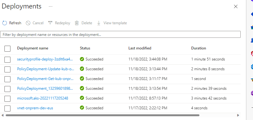Viewport: 253px width, 120px height.
Task: Toggle the select-all checkbox in header
Action: pyautogui.click(x=7, y=49)
